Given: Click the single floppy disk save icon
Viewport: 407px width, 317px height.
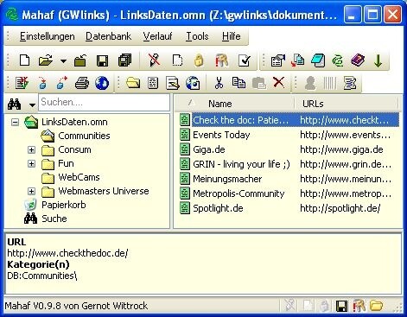Looking at the screenshot, I should 103,60.
